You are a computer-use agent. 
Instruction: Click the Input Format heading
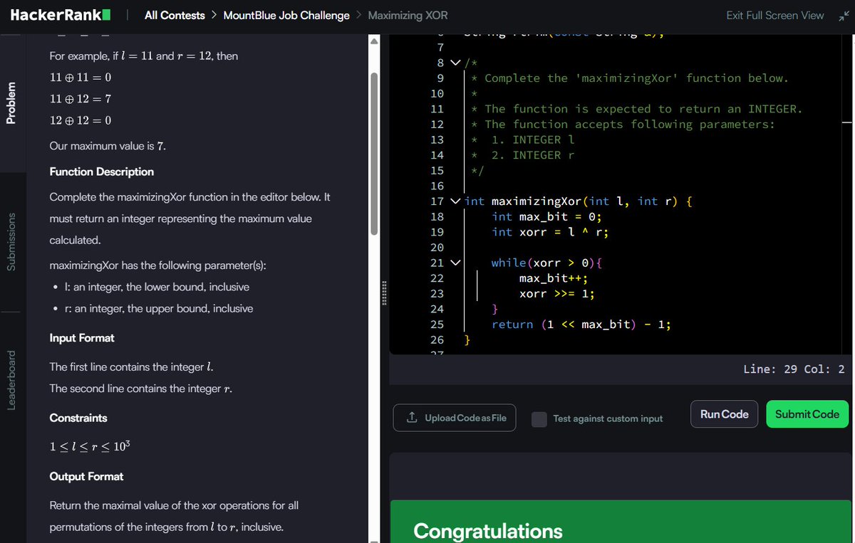click(82, 338)
